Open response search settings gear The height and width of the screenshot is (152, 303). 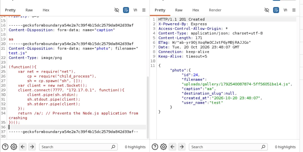164,147
